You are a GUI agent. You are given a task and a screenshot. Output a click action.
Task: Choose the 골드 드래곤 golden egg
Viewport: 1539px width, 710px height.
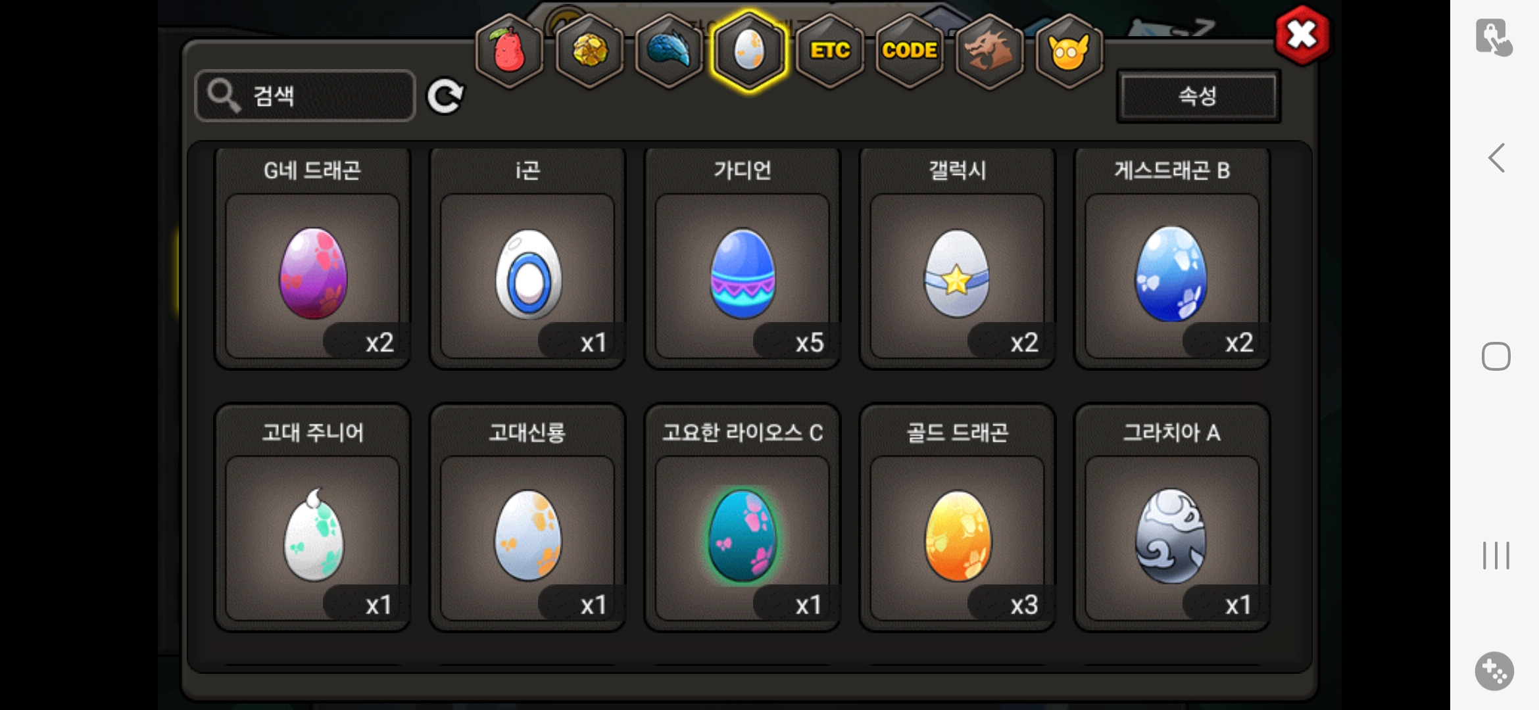pyautogui.click(x=958, y=536)
